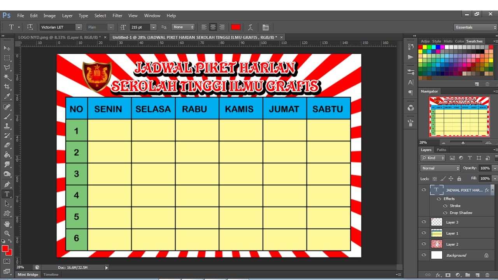Select the Eraser tool

coord(7,145)
